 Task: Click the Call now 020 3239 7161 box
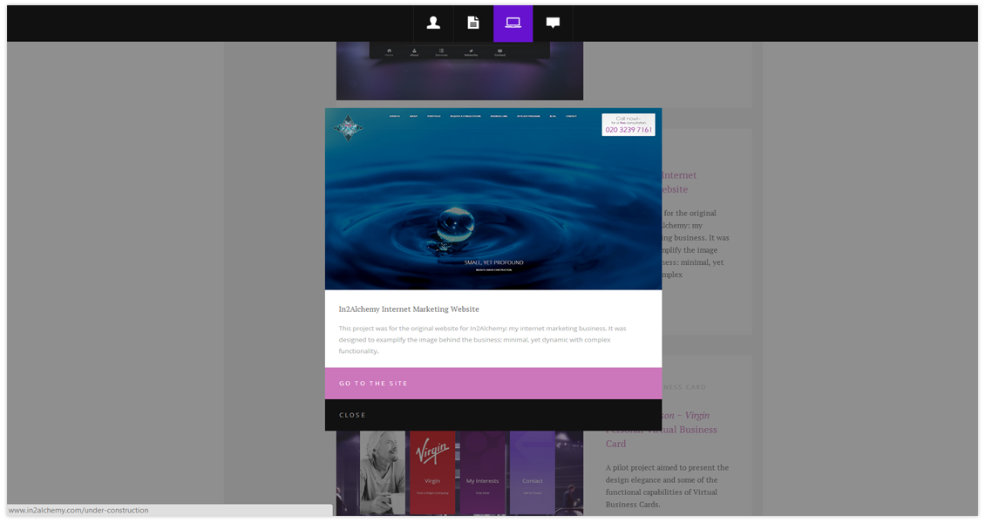628,125
